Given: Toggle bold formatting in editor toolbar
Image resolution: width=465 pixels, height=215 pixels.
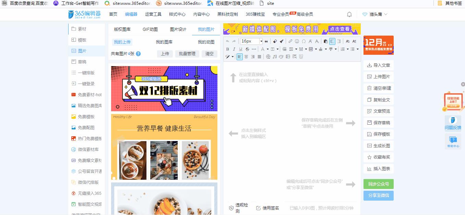Looking at the screenshot, I should tap(228, 49).
